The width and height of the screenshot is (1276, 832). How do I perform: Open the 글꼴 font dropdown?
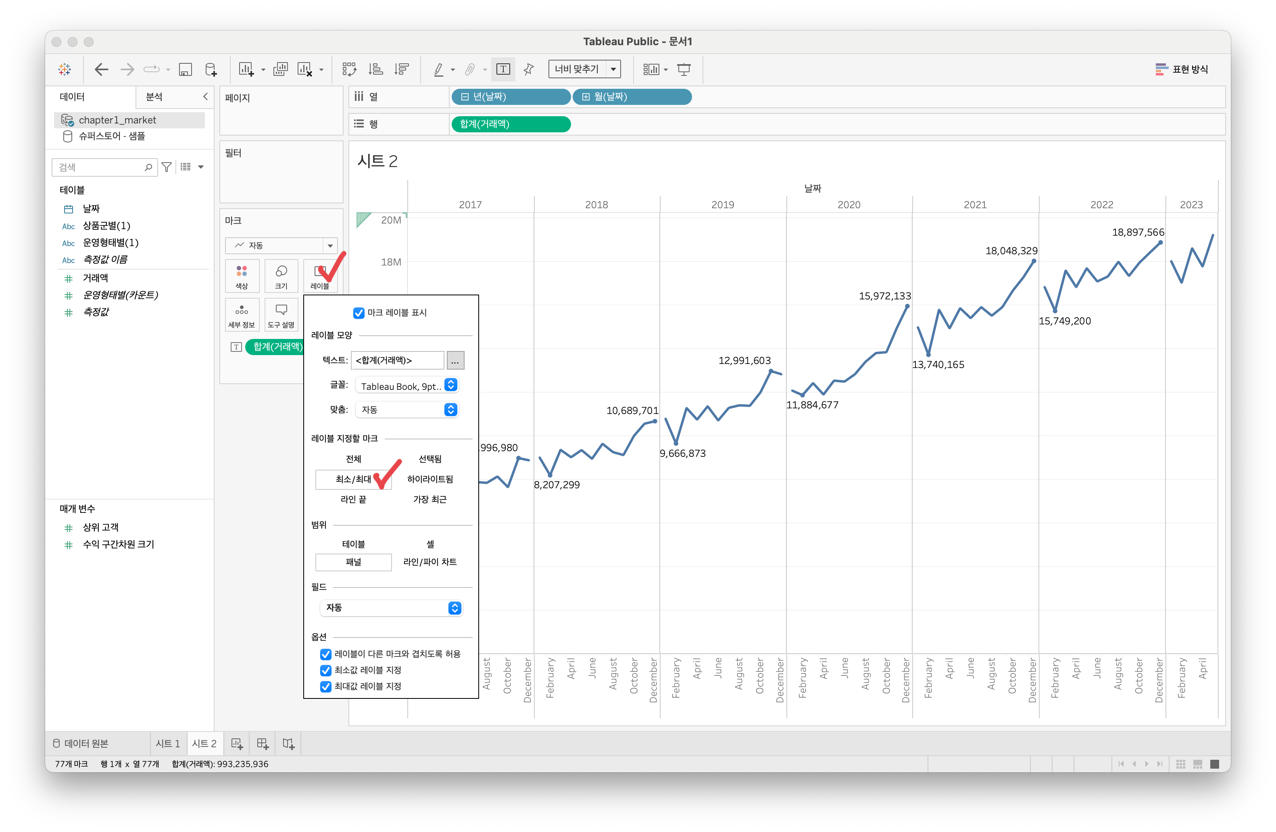pyautogui.click(x=407, y=386)
